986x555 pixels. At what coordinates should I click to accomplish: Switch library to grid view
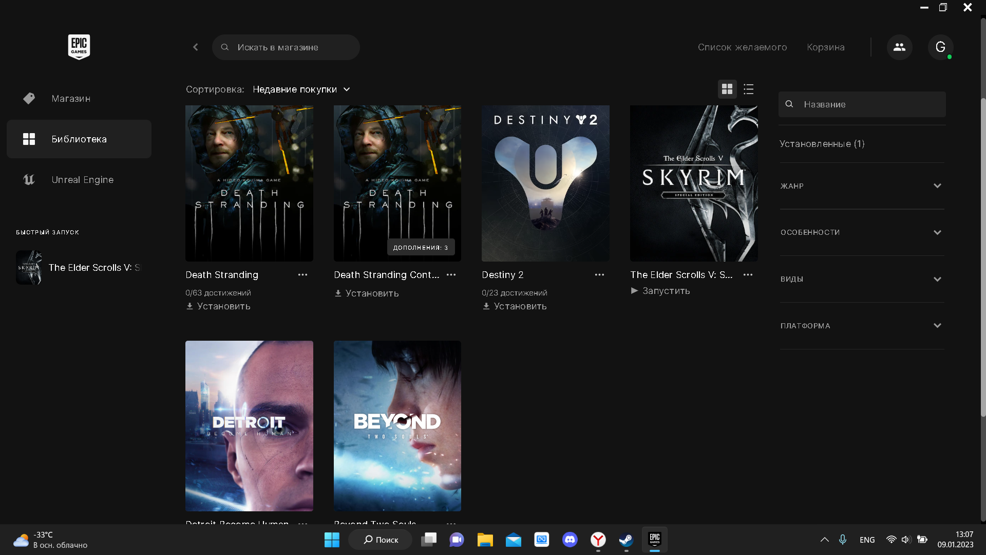(x=727, y=89)
